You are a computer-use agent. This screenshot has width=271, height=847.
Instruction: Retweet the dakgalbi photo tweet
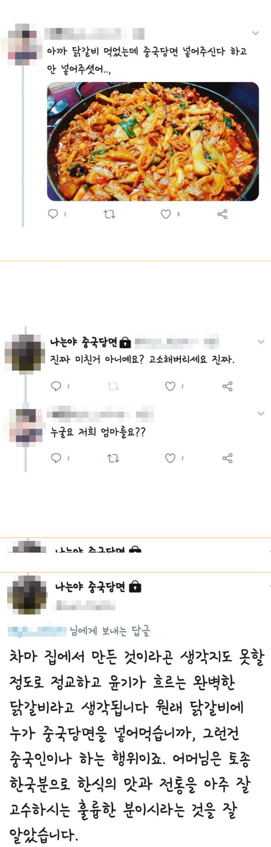(110, 214)
